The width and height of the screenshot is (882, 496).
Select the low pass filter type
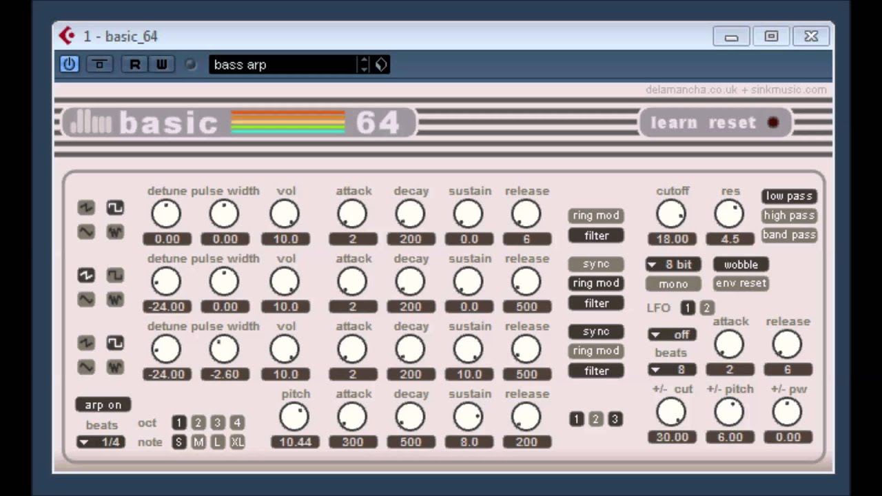(789, 196)
